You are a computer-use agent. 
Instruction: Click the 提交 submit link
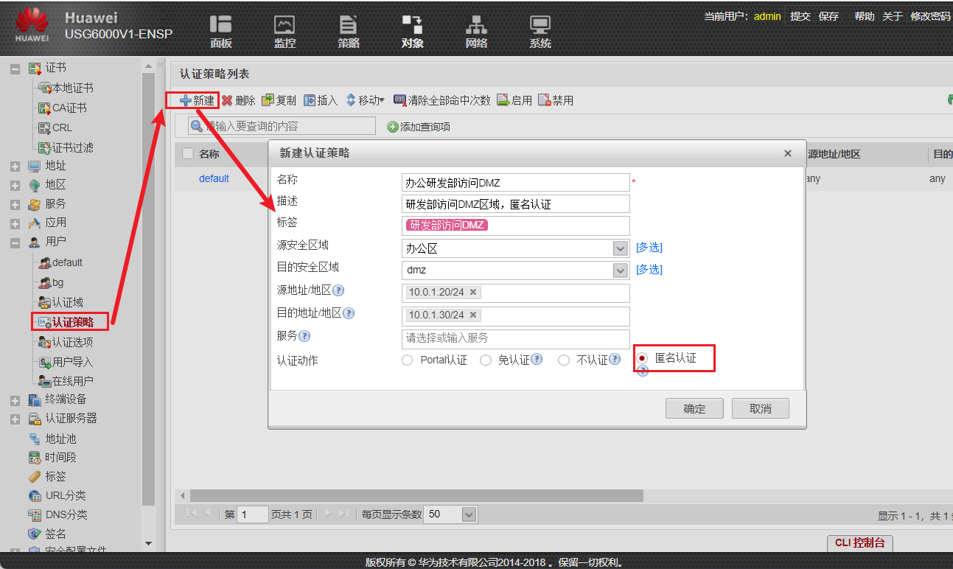pos(800,16)
